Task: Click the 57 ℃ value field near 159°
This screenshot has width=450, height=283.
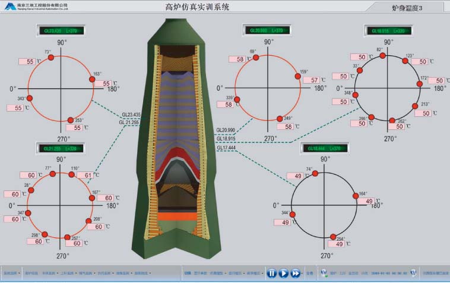Action: tap(310, 80)
